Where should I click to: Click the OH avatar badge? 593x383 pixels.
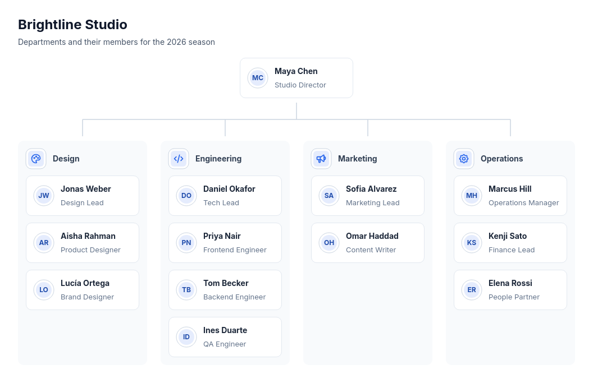(329, 243)
